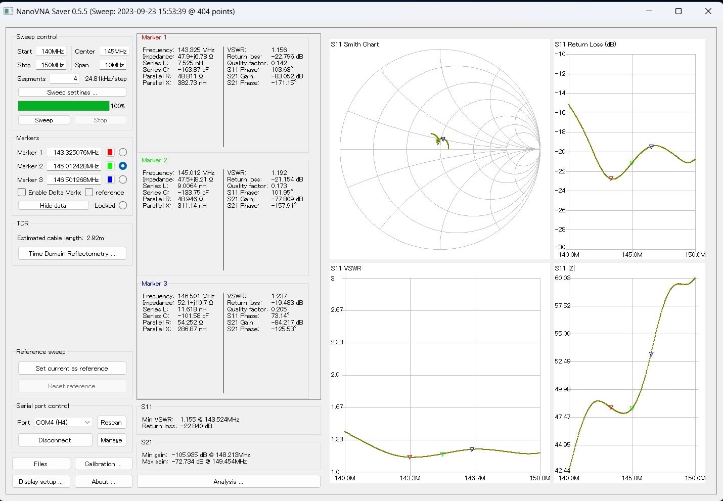Click the green sweep progress bar

64,106
